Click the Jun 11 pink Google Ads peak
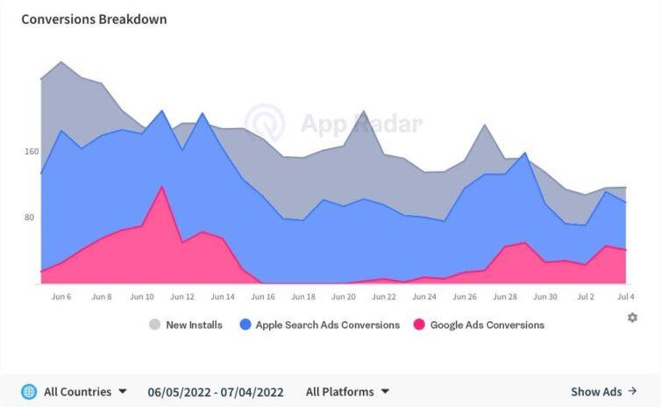This screenshot has width=661, height=407. pyautogui.click(x=162, y=187)
